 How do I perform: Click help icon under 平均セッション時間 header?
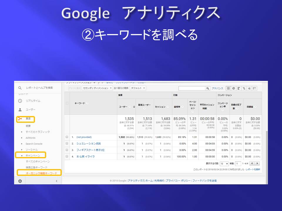[209, 108]
